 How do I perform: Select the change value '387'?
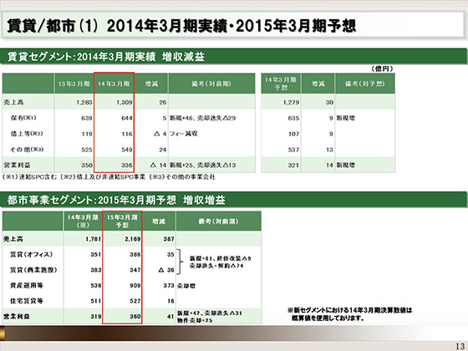pyautogui.click(x=169, y=239)
